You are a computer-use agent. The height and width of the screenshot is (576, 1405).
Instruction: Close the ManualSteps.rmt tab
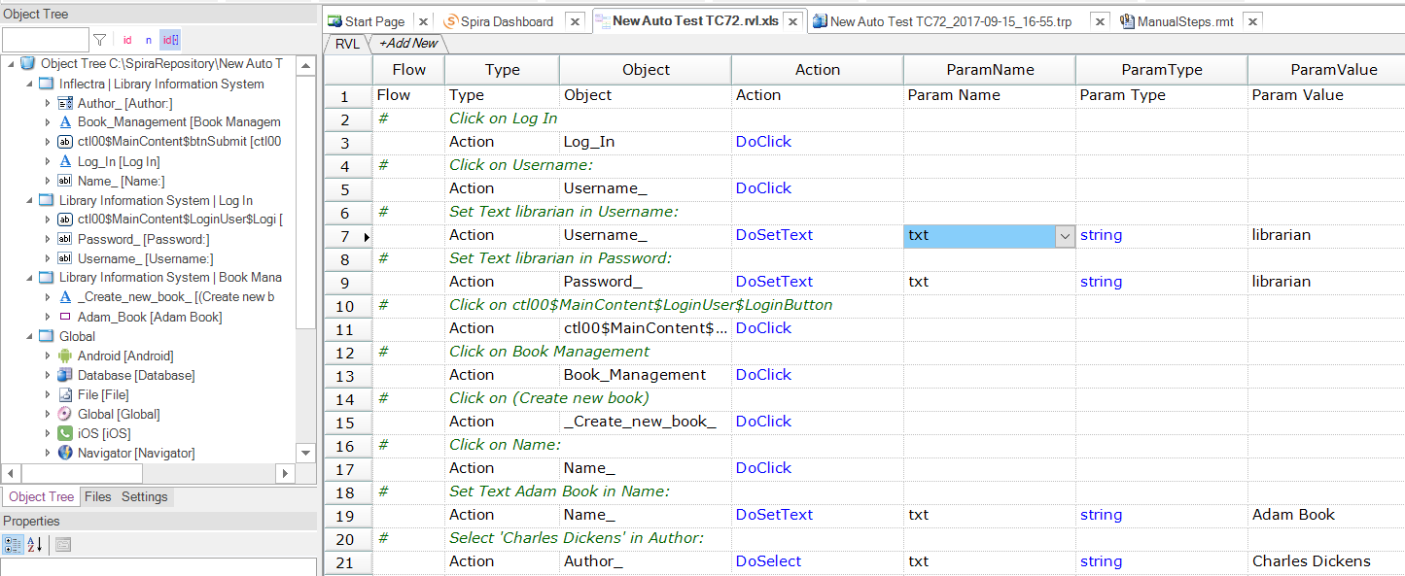click(x=1252, y=21)
